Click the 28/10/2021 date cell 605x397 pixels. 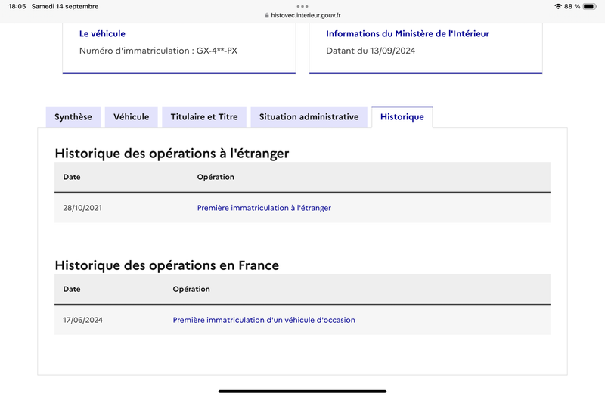click(82, 208)
